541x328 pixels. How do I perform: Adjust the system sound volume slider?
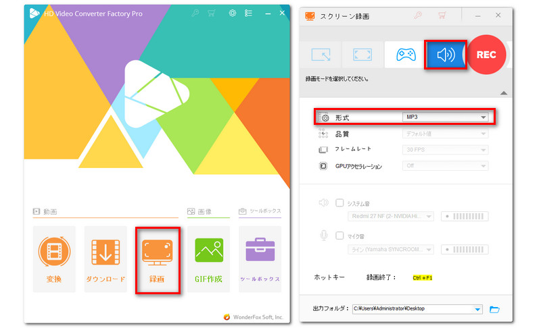click(465, 216)
